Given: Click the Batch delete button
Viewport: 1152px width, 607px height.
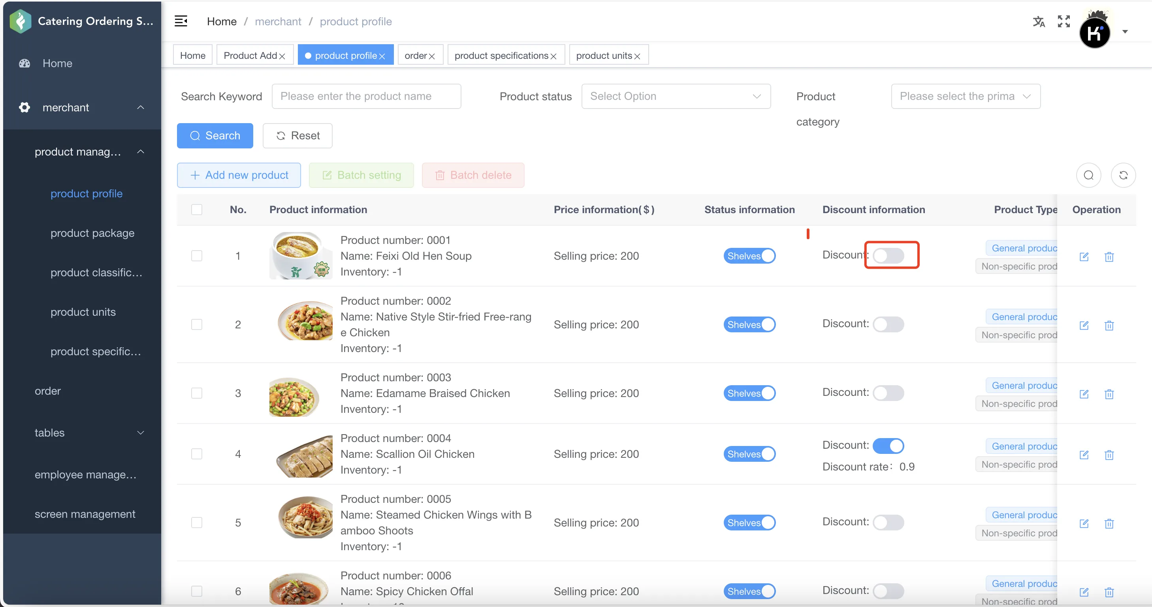Looking at the screenshot, I should pyautogui.click(x=473, y=175).
